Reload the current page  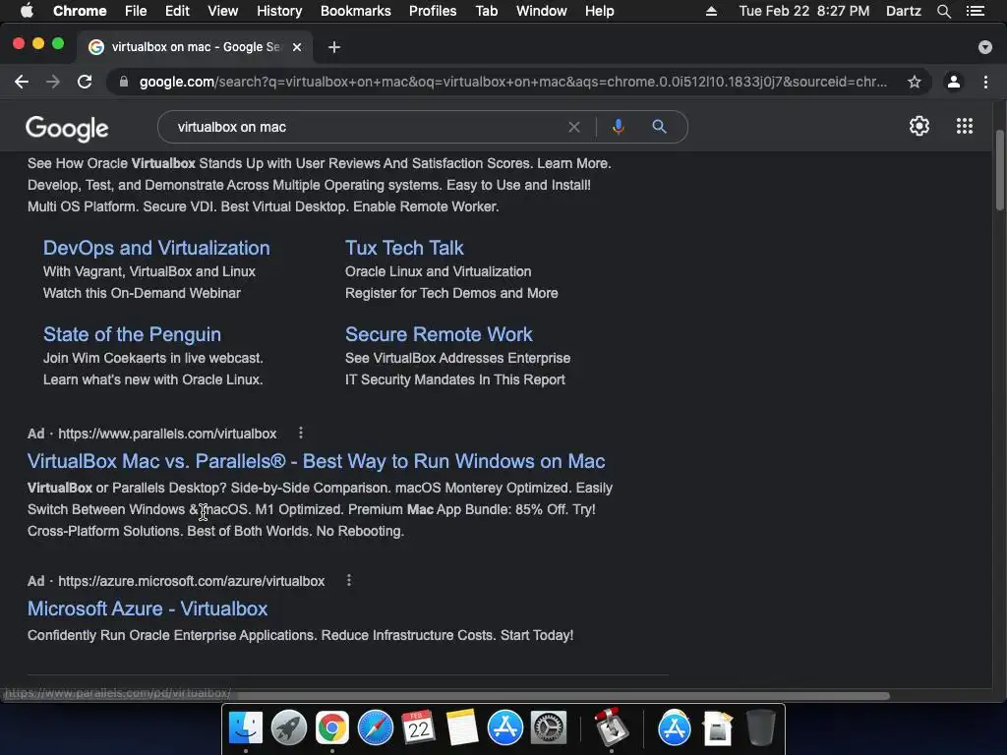click(85, 82)
